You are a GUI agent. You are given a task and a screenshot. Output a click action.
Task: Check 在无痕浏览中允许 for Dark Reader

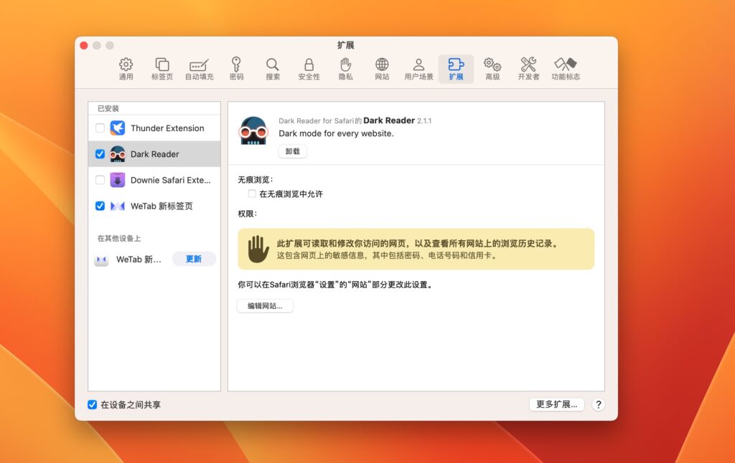[x=252, y=193]
